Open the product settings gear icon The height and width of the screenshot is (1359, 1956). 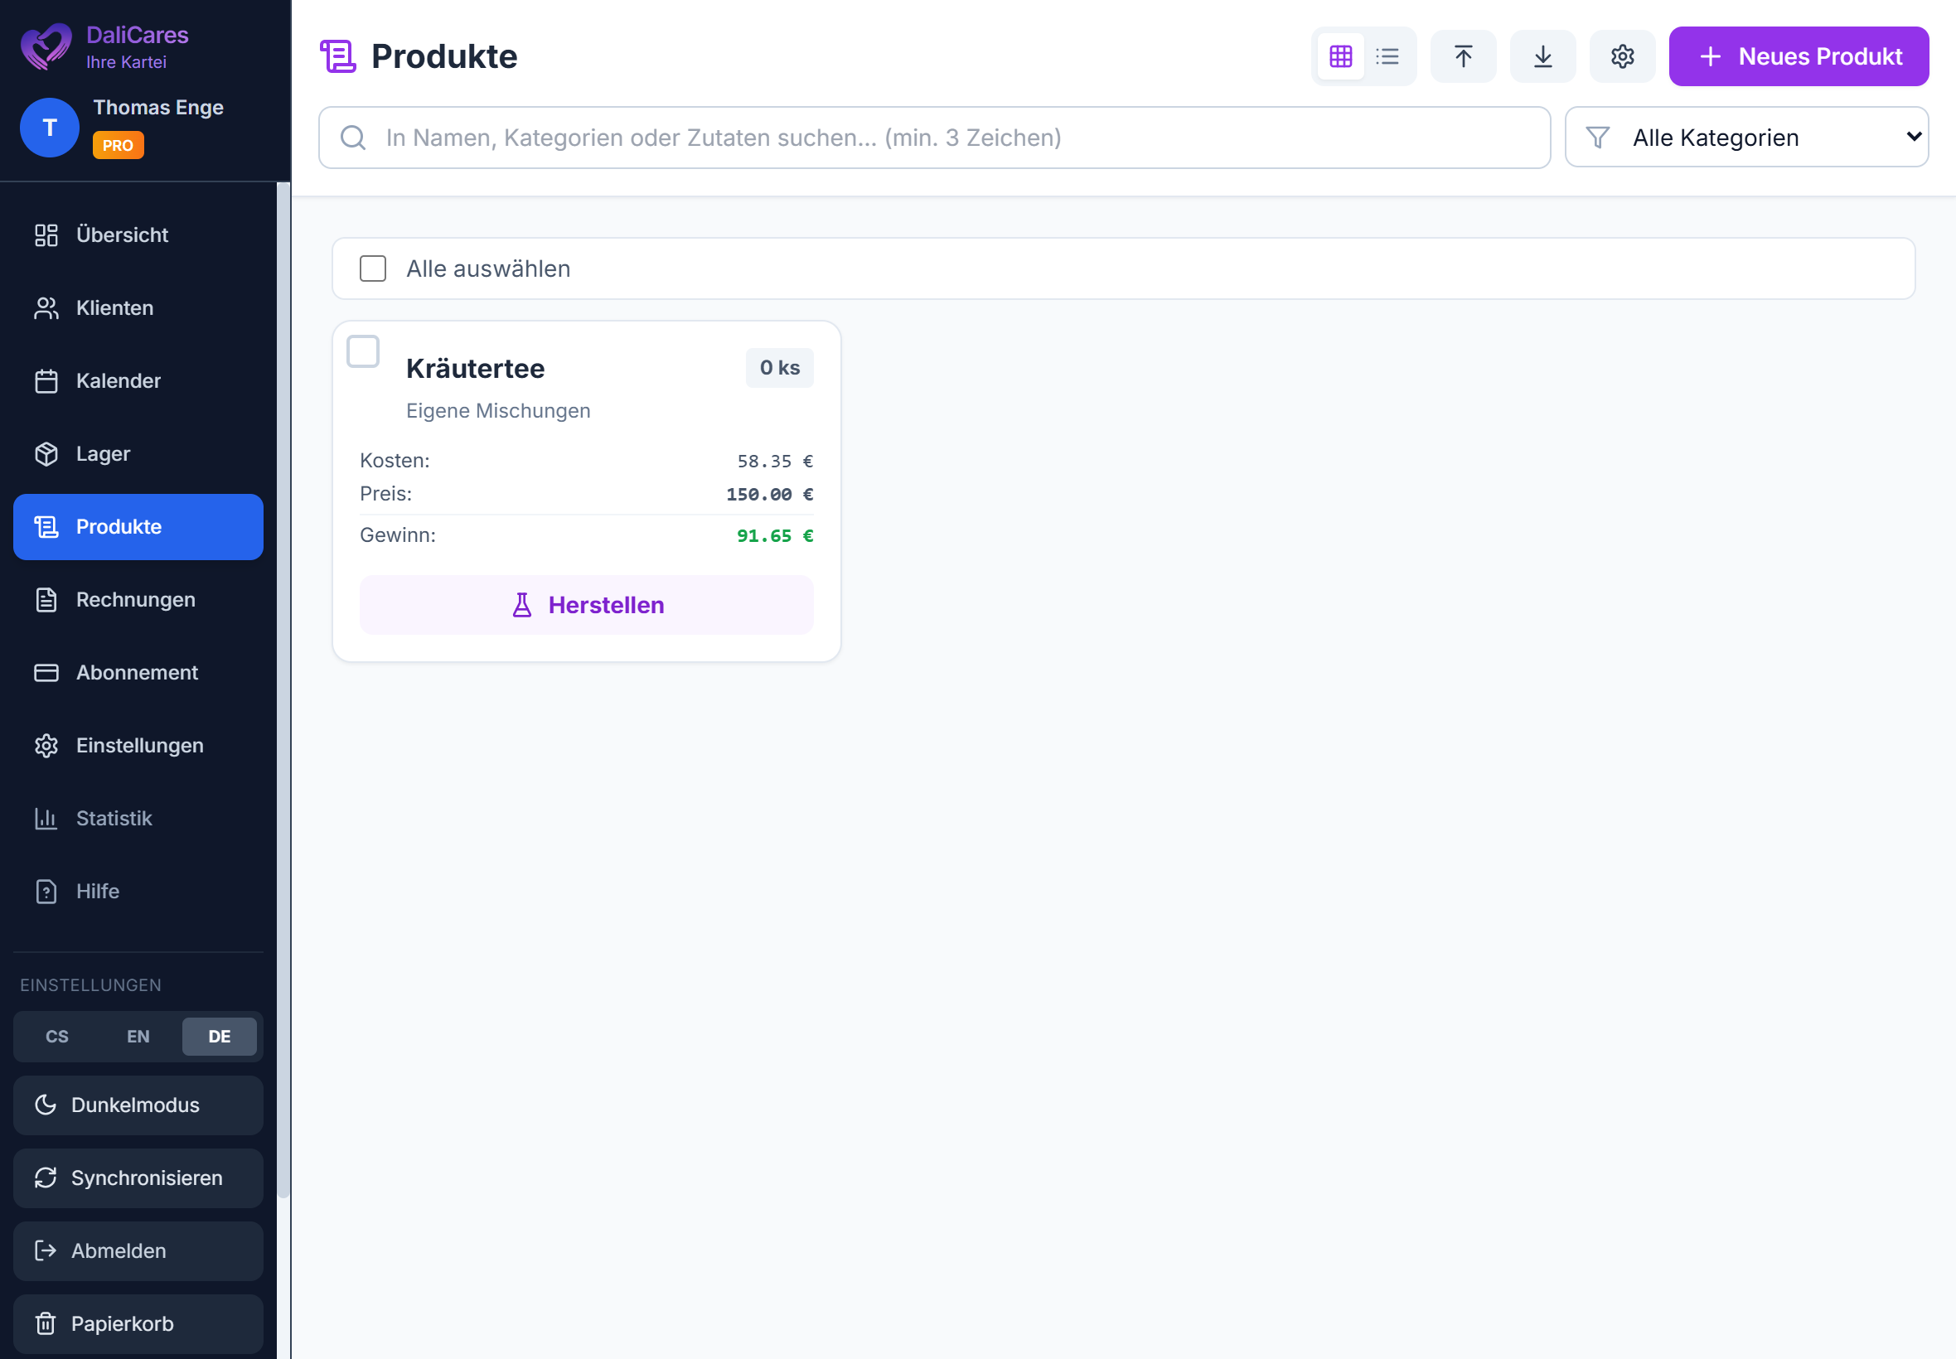coord(1621,56)
